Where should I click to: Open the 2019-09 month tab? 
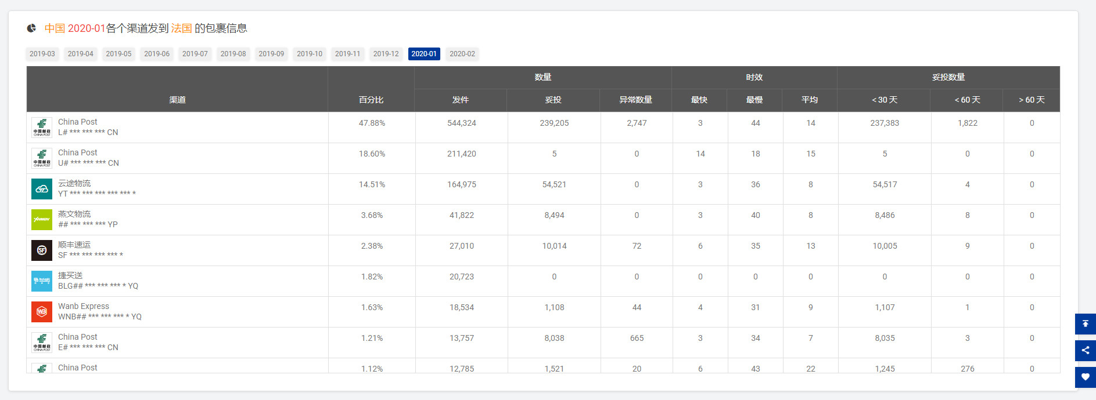click(271, 54)
